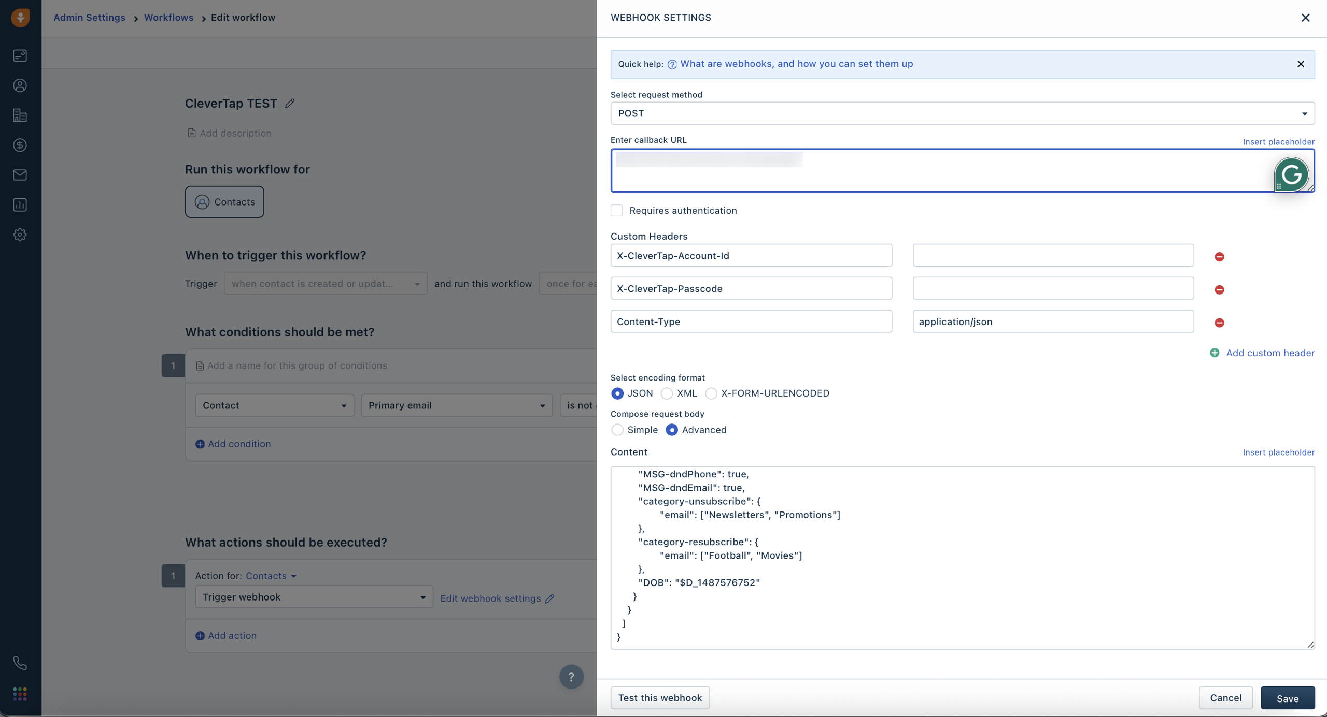Open the webhooks quick help article
This screenshot has width=1327, height=717.
(796, 64)
